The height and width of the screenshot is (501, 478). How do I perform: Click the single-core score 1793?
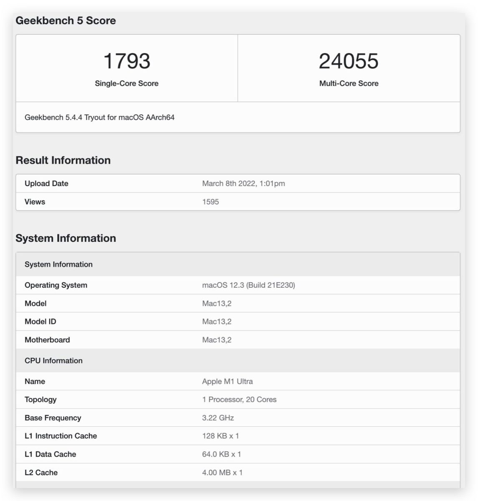[126, 61]
